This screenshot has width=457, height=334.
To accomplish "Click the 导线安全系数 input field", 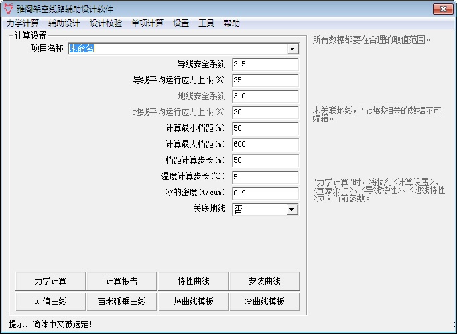I will [x=265, y=64].
